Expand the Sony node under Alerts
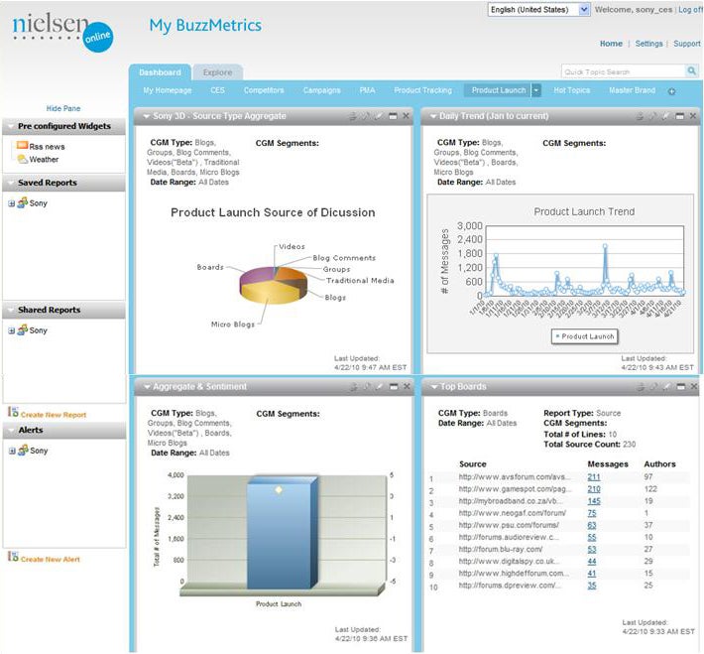The height and width of the screenshot is (654, 704). [x=11, y=451]
